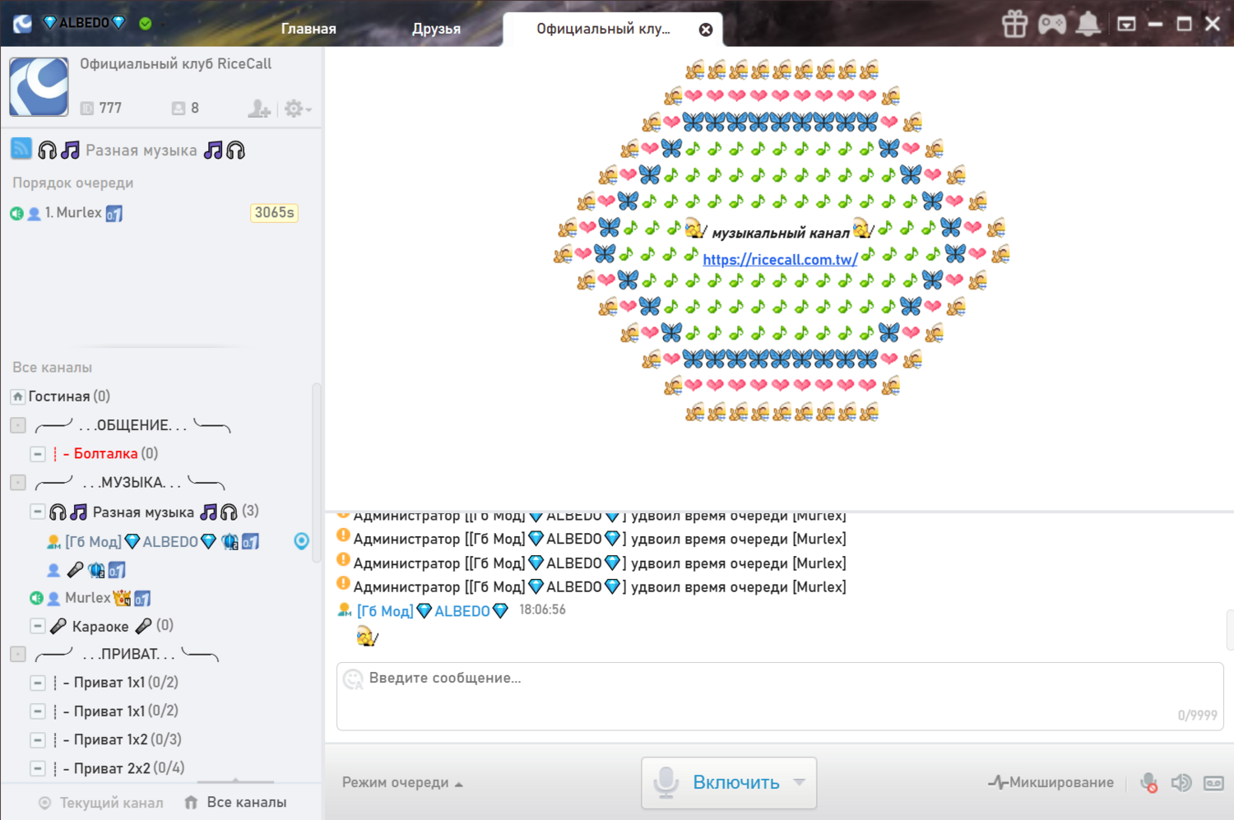Switch to the Главная tab
This screenshot has height=820, width=1234.
pos(308,29)
